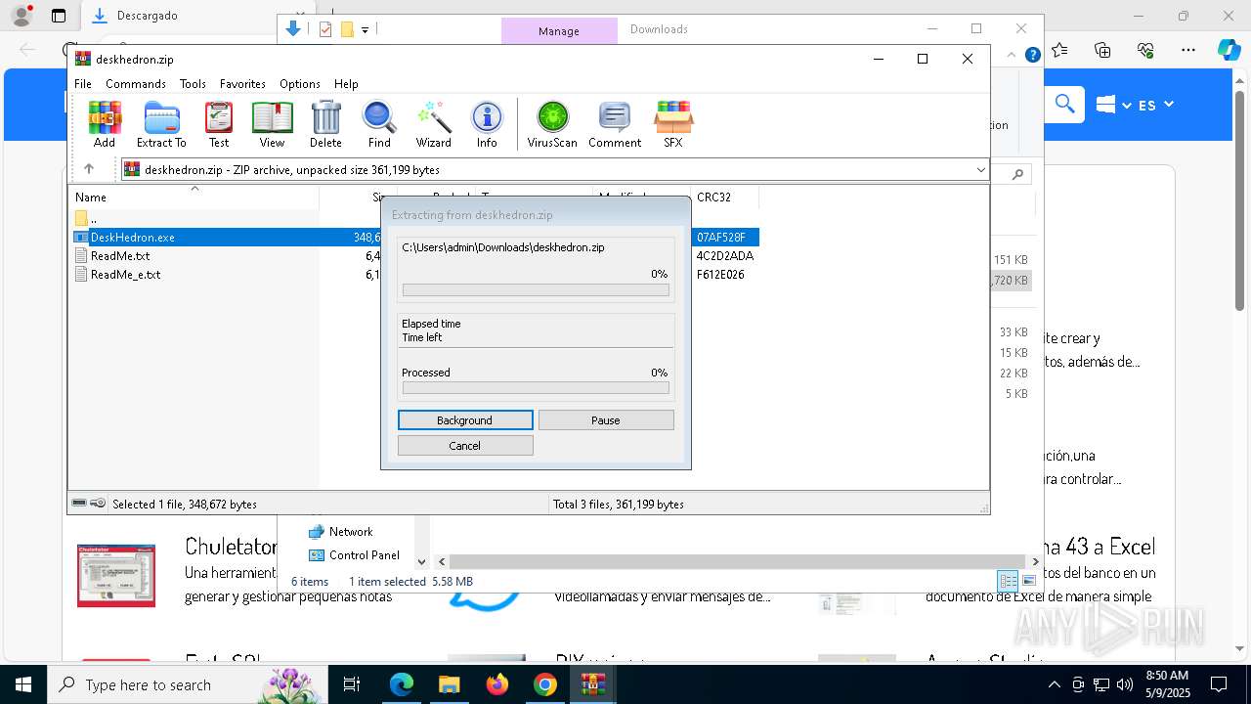Open Edge settings ellipsis menu

click(1187, 50)
